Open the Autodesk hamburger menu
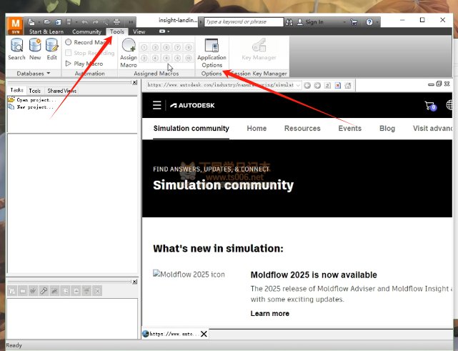 157,105
